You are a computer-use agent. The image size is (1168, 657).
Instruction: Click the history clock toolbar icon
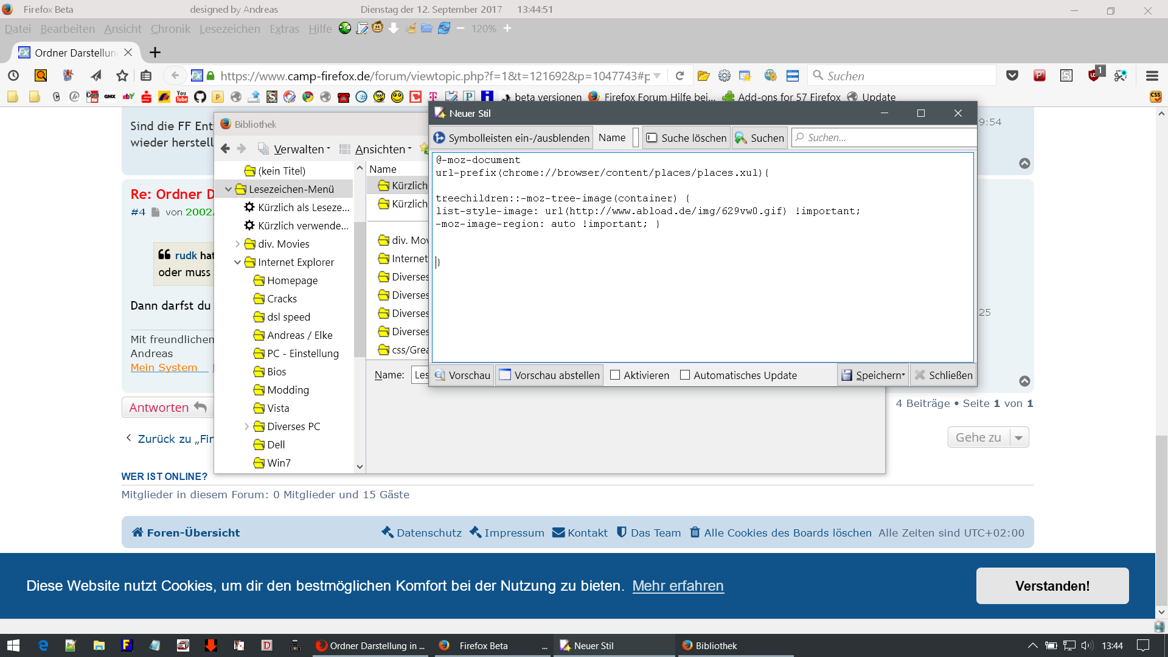pyautogui.click(x=13, y=75)
